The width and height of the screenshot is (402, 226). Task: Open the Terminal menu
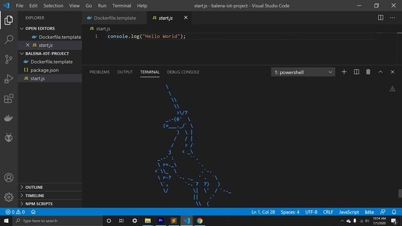pos(121,6)
